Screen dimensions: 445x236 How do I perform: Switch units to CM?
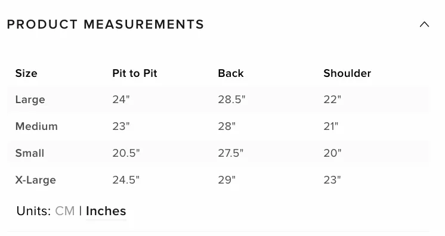[64, 211]
